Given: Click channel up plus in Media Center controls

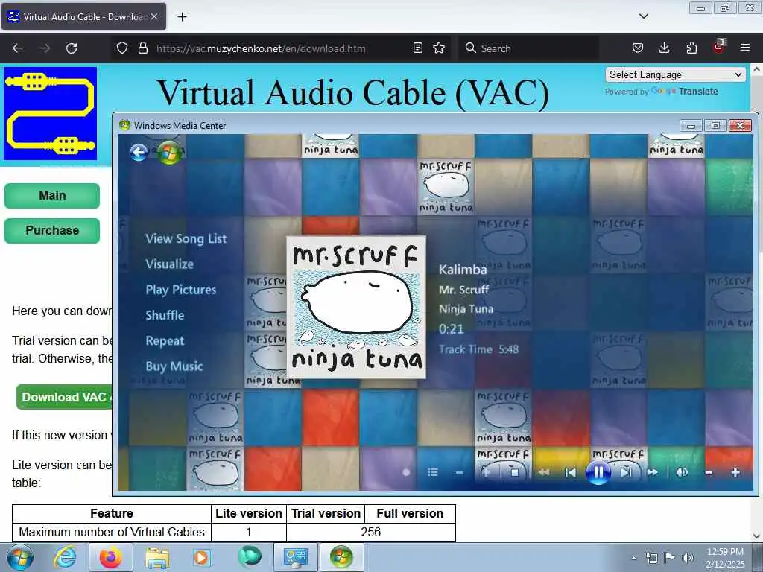Looking at the screenshot, I should pyautogui.click(x=486, y=472).
